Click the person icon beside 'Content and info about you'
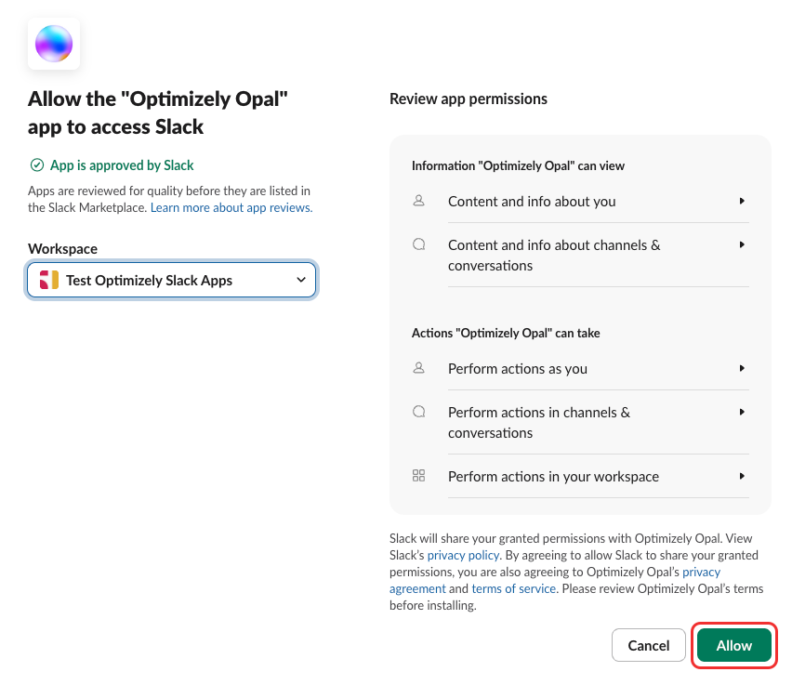Screen dimensions: 792x685 [418, 200]
